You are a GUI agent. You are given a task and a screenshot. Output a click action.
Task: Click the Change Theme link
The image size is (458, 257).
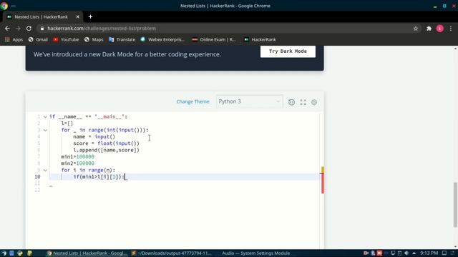[193, 101]
